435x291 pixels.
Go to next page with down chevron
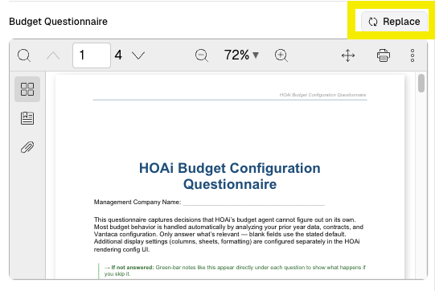pyautogui.click(x=138, y=55)
